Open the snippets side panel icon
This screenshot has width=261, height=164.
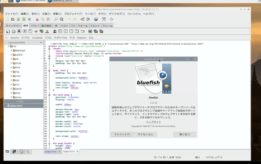21,151
